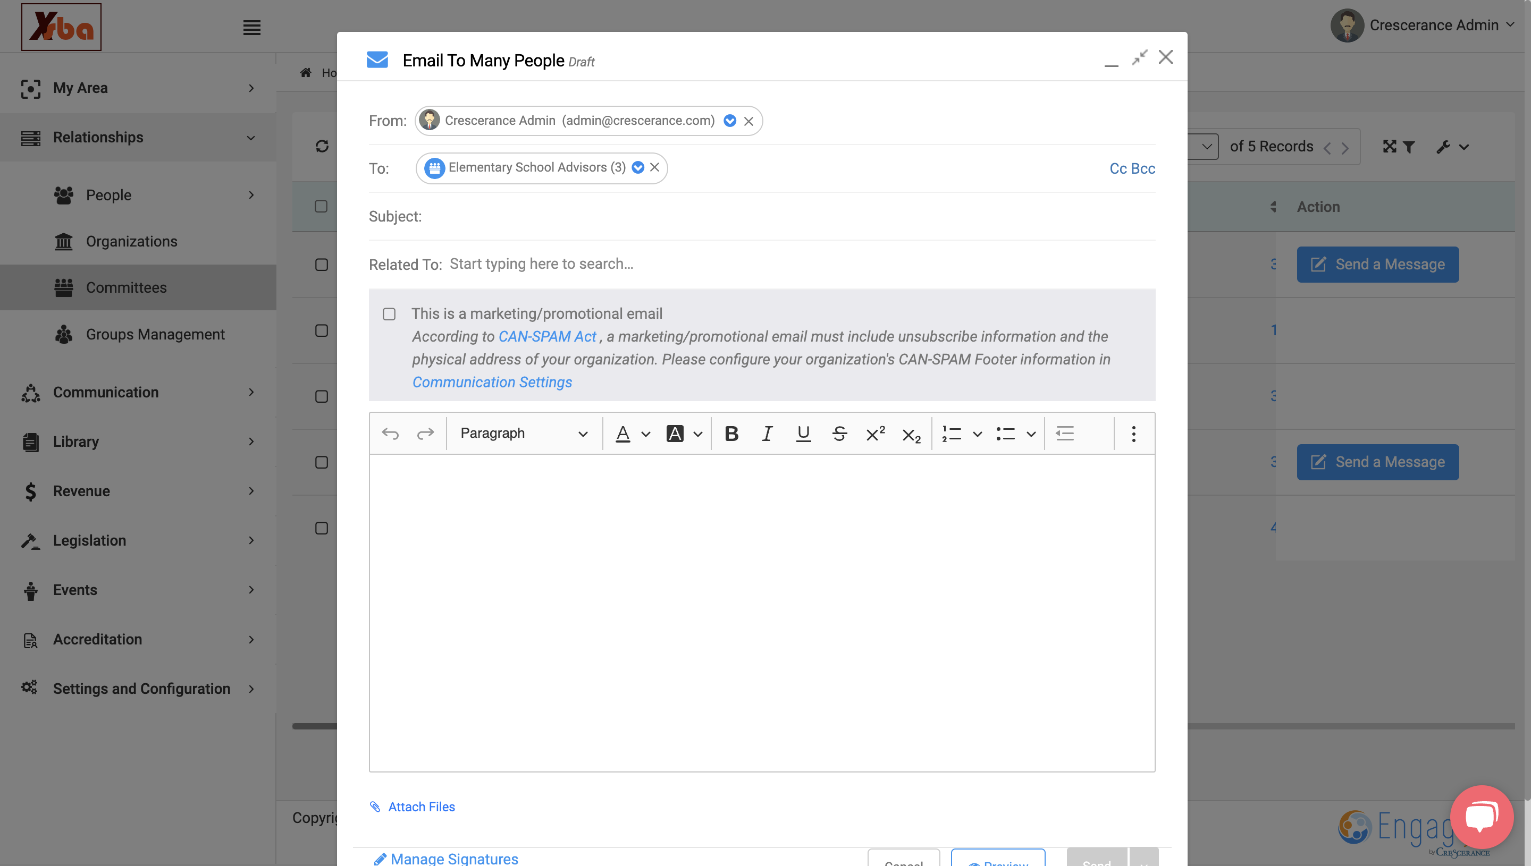This screenshot has width=1531, height=866.
Task: Expand the Legislation menu
Action: pos(138,540)
